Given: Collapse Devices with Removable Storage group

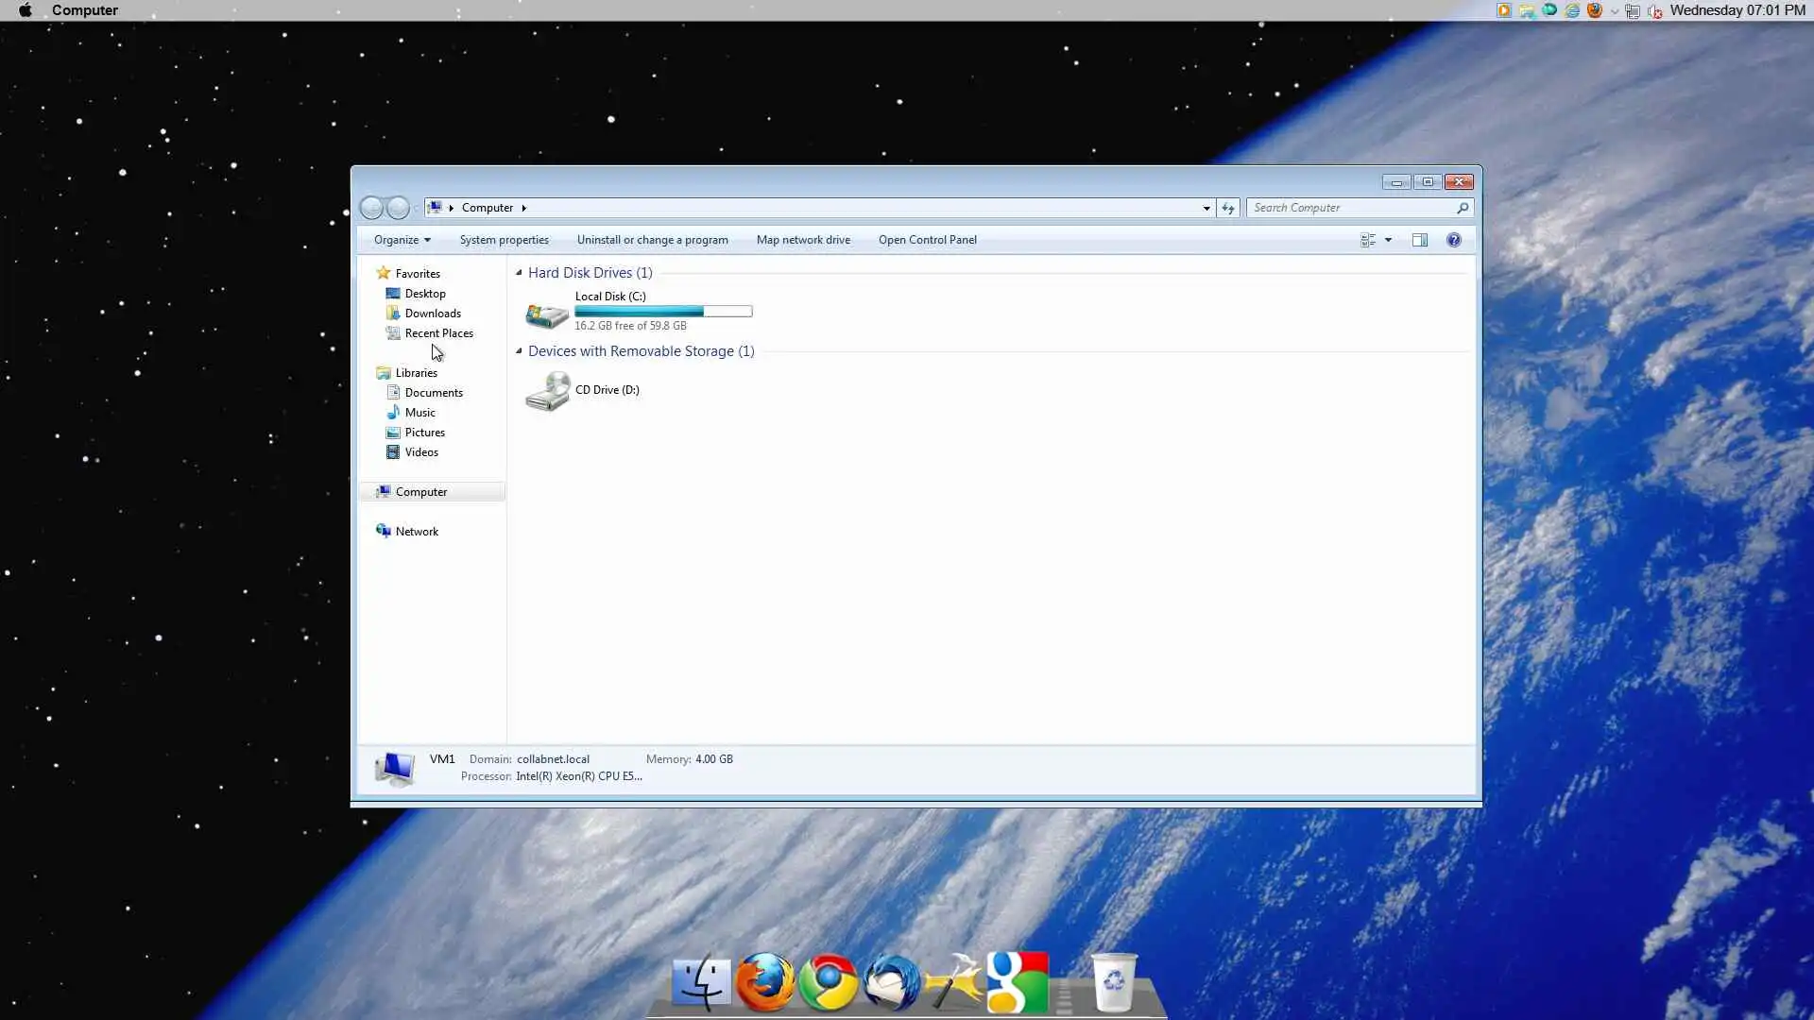Looking at the screenshot, I should pyautogui.click(x=519, y=351).
